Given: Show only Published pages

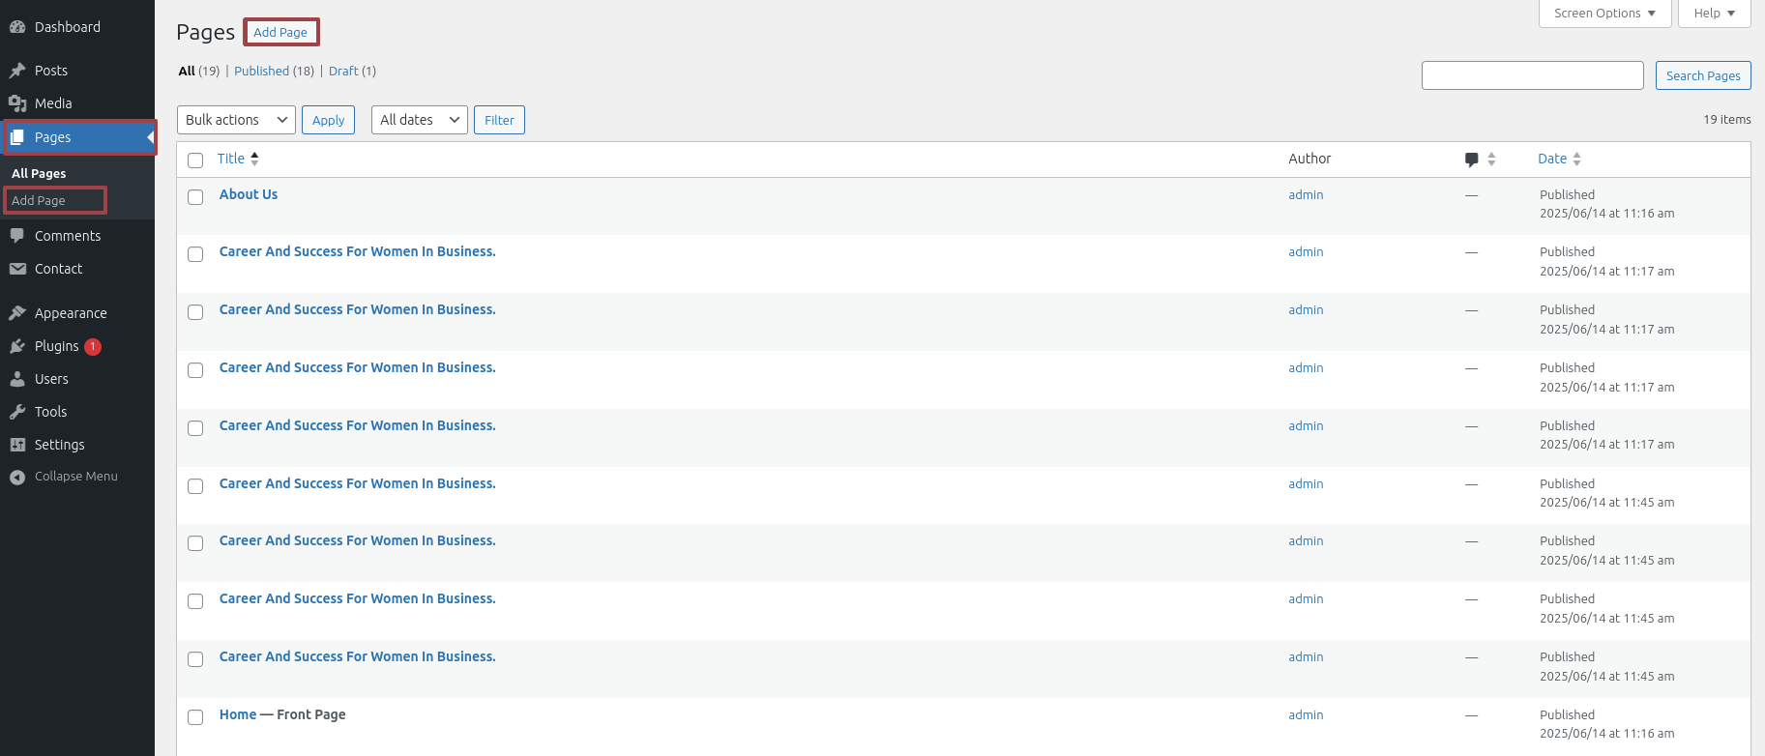Looking at the screenshot, I should tap(261, 71).
